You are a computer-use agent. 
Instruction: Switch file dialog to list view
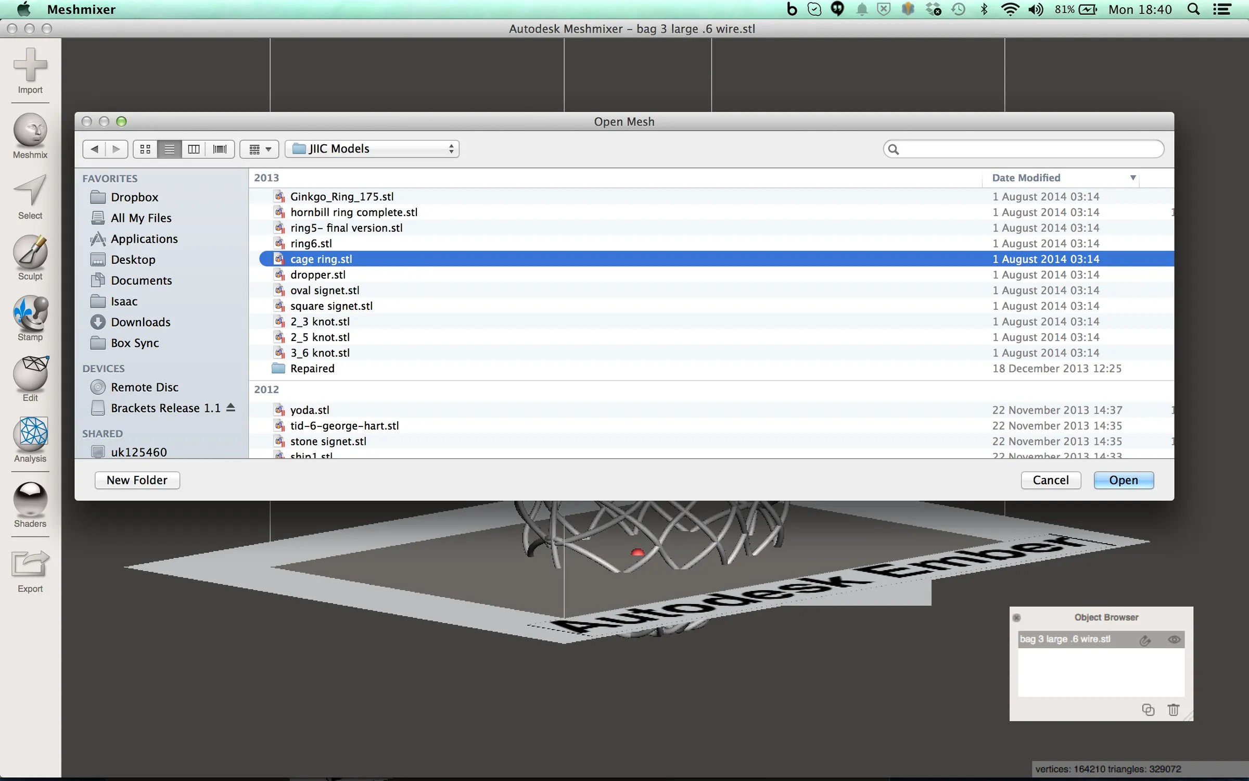169,149
